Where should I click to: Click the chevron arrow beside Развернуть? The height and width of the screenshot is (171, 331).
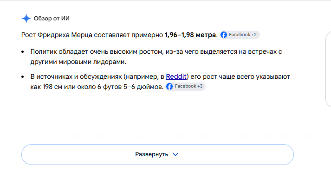coord(175,155)
